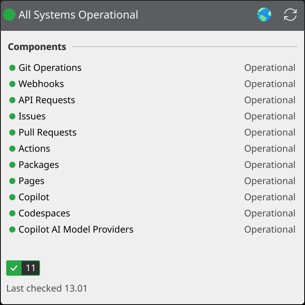
Task: Click the Operational status for Actions
Action: click(x=270, y=149)
